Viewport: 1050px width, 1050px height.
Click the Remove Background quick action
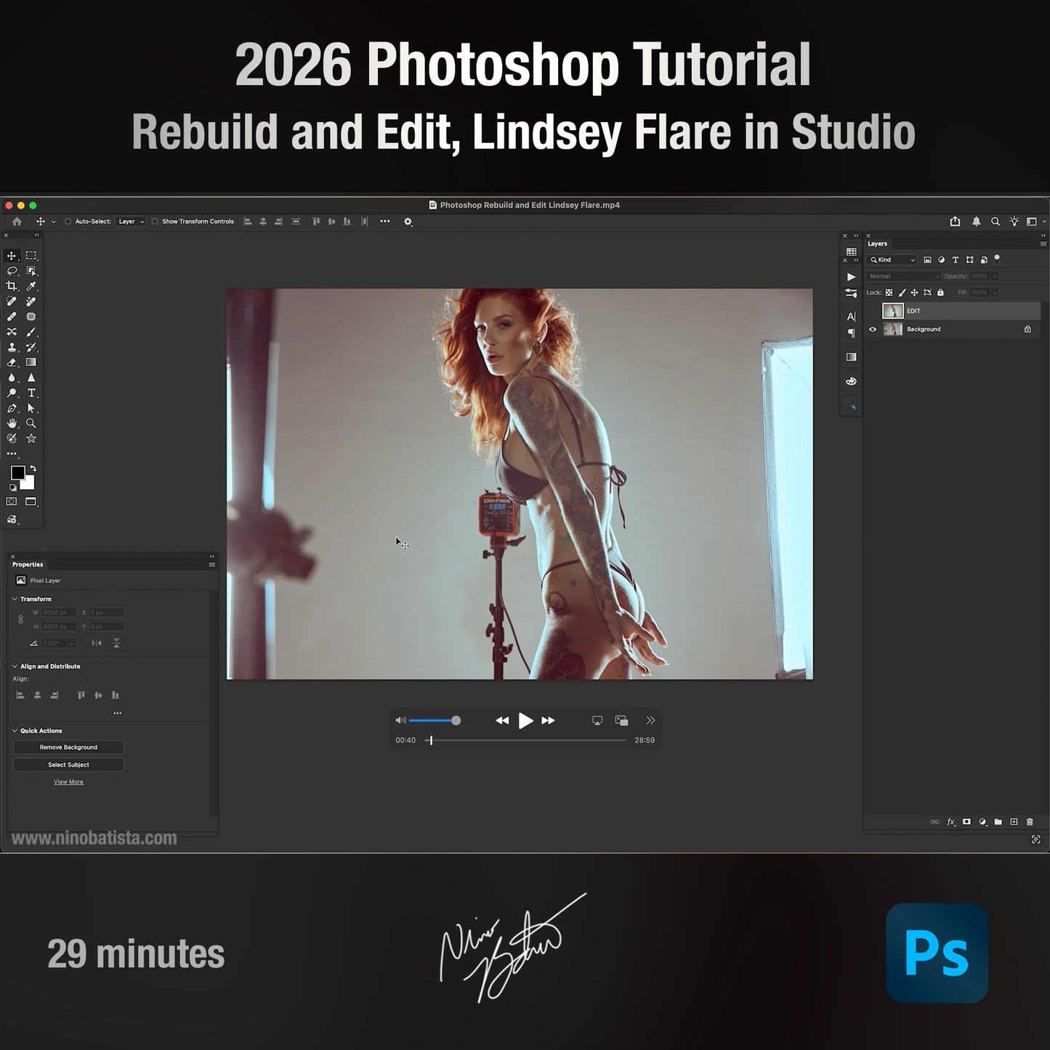click(68, 747)
